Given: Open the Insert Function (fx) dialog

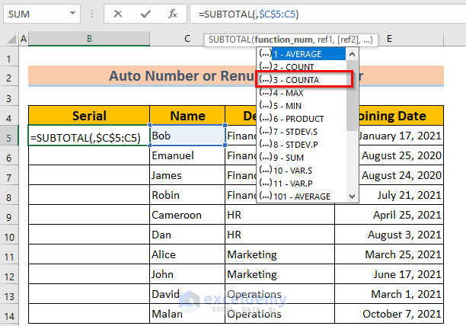Looking at the screenshot, I should (x=173, y=14).
